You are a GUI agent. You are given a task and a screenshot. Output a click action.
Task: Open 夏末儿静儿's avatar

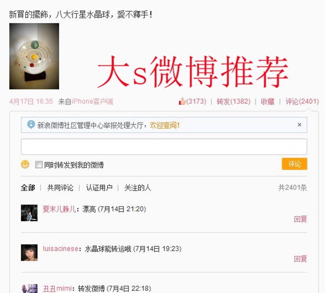tap(29, 213)
